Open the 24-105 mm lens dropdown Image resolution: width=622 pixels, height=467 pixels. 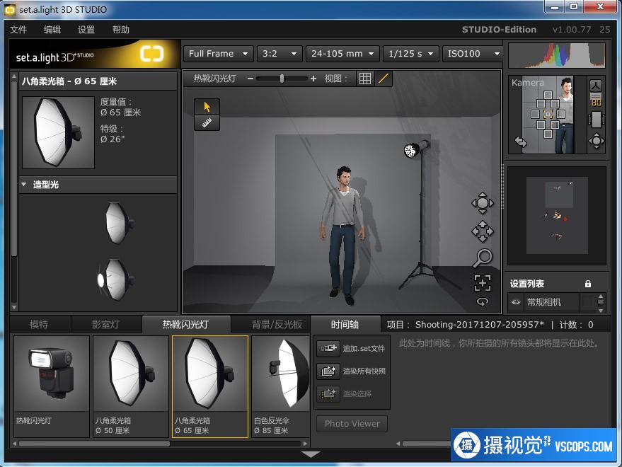[x=343, y=54]
